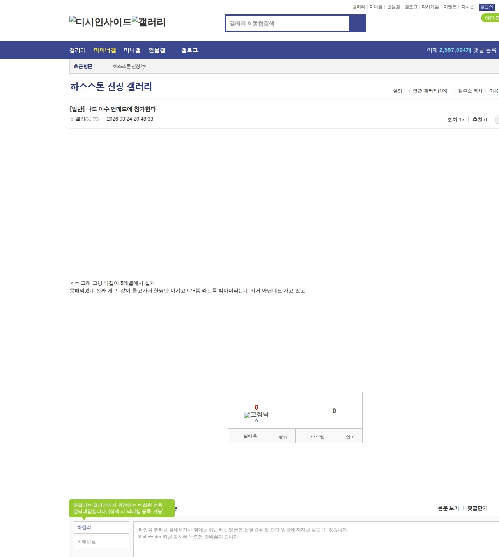
Task: Open the 하스스톤 전장 갤러리 title link
Action: point(111,87)
